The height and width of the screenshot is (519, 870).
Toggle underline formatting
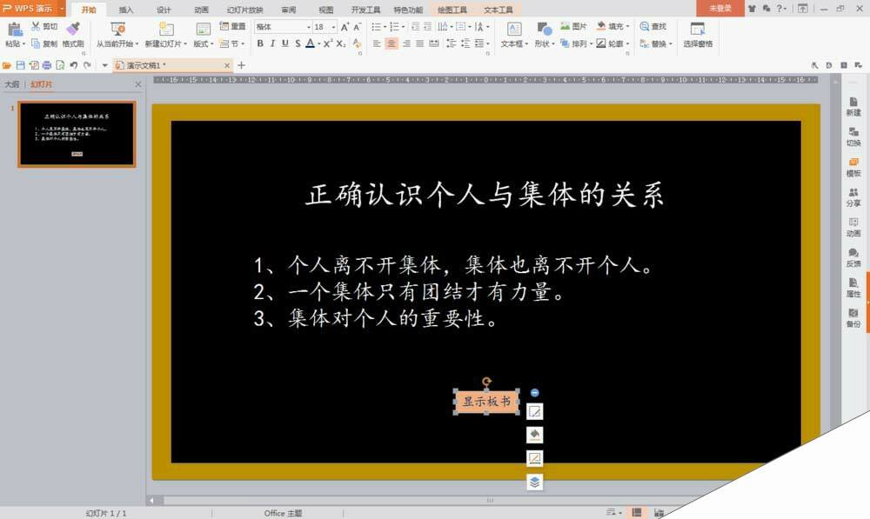tap(284, 43)
